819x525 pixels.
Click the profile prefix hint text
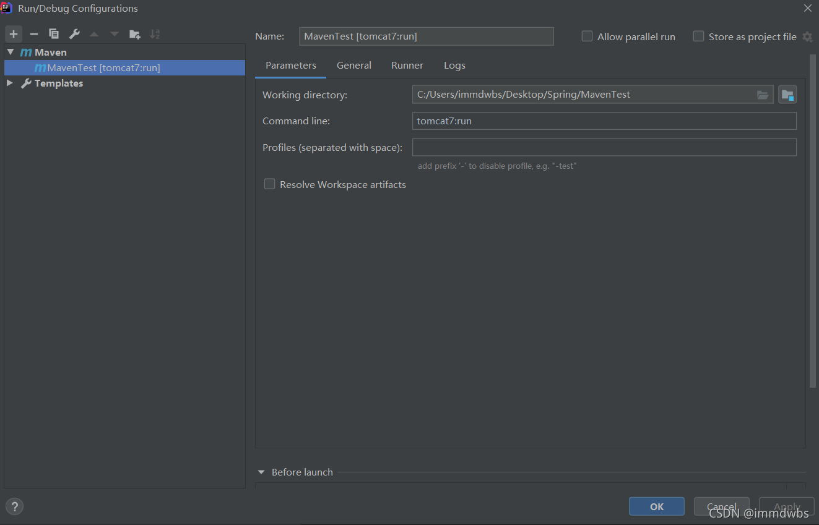(x=497, y=166)
